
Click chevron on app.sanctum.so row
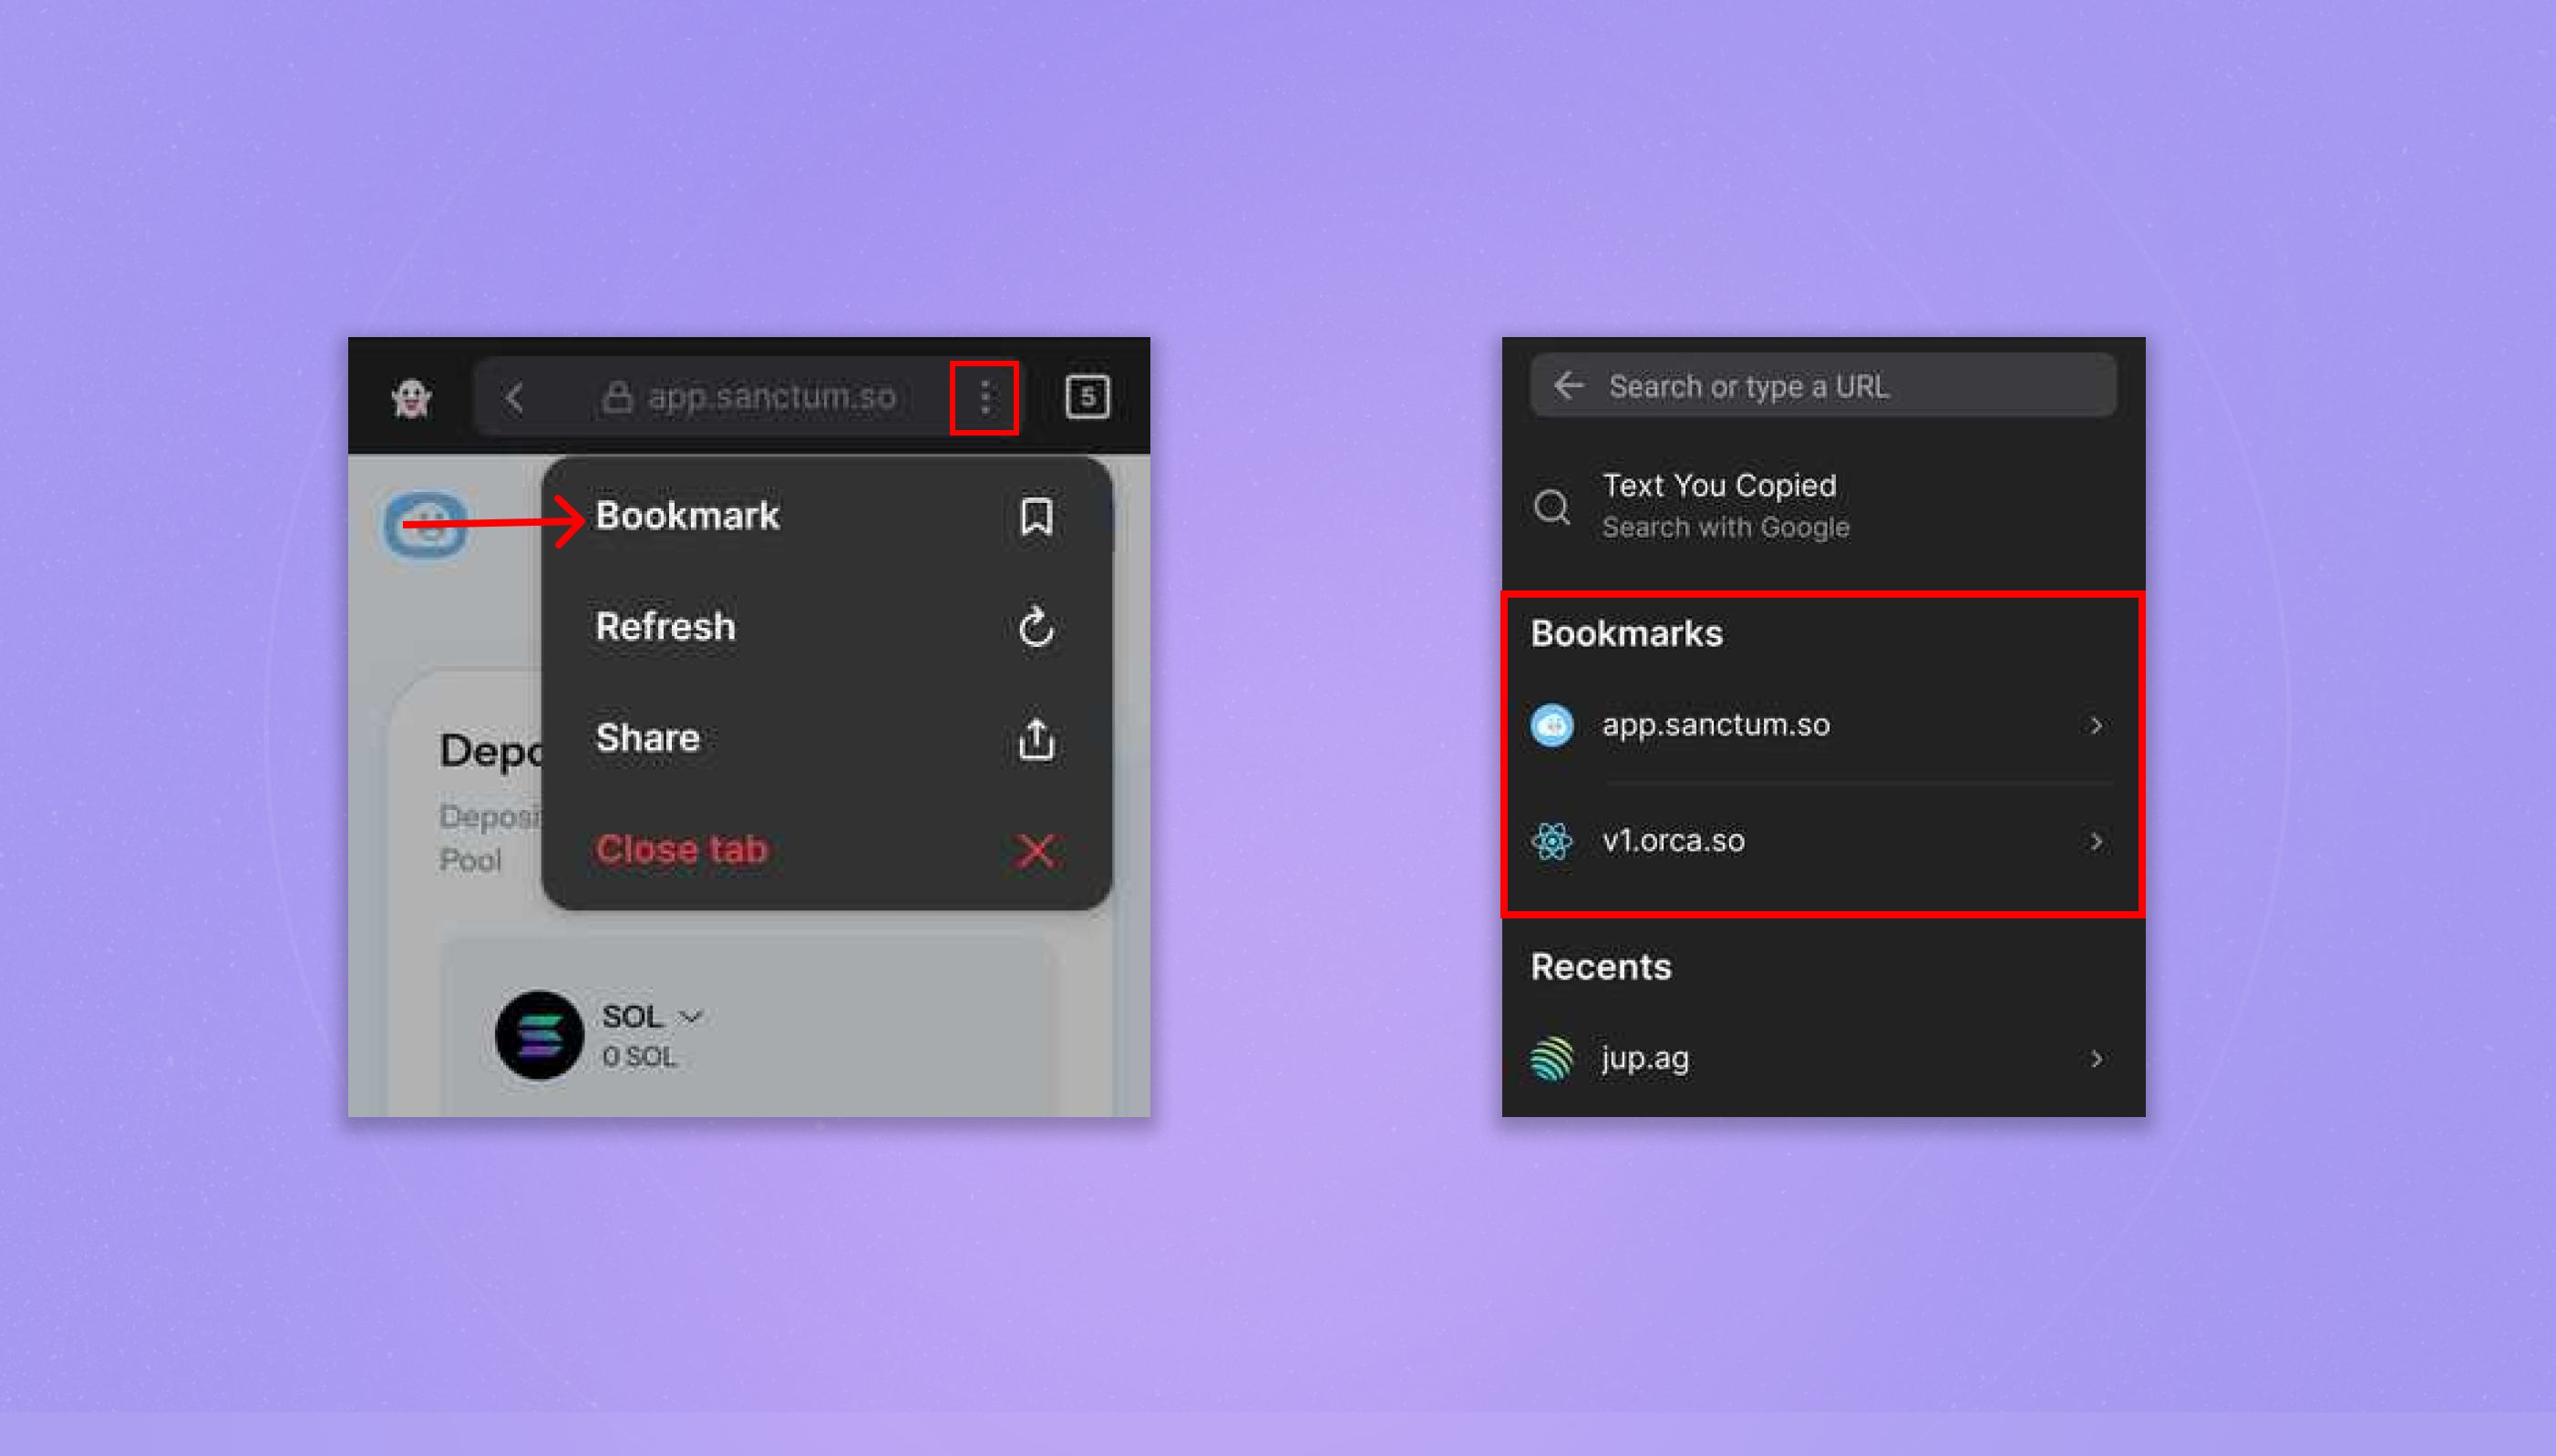pyautogui.click(x=2096, y=725)
